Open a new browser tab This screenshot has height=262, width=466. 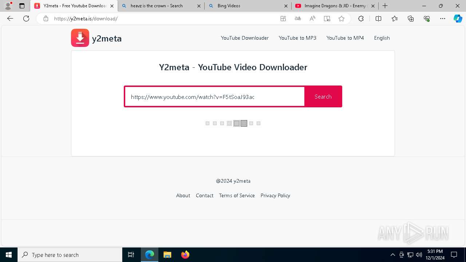(x=385, y=6)
